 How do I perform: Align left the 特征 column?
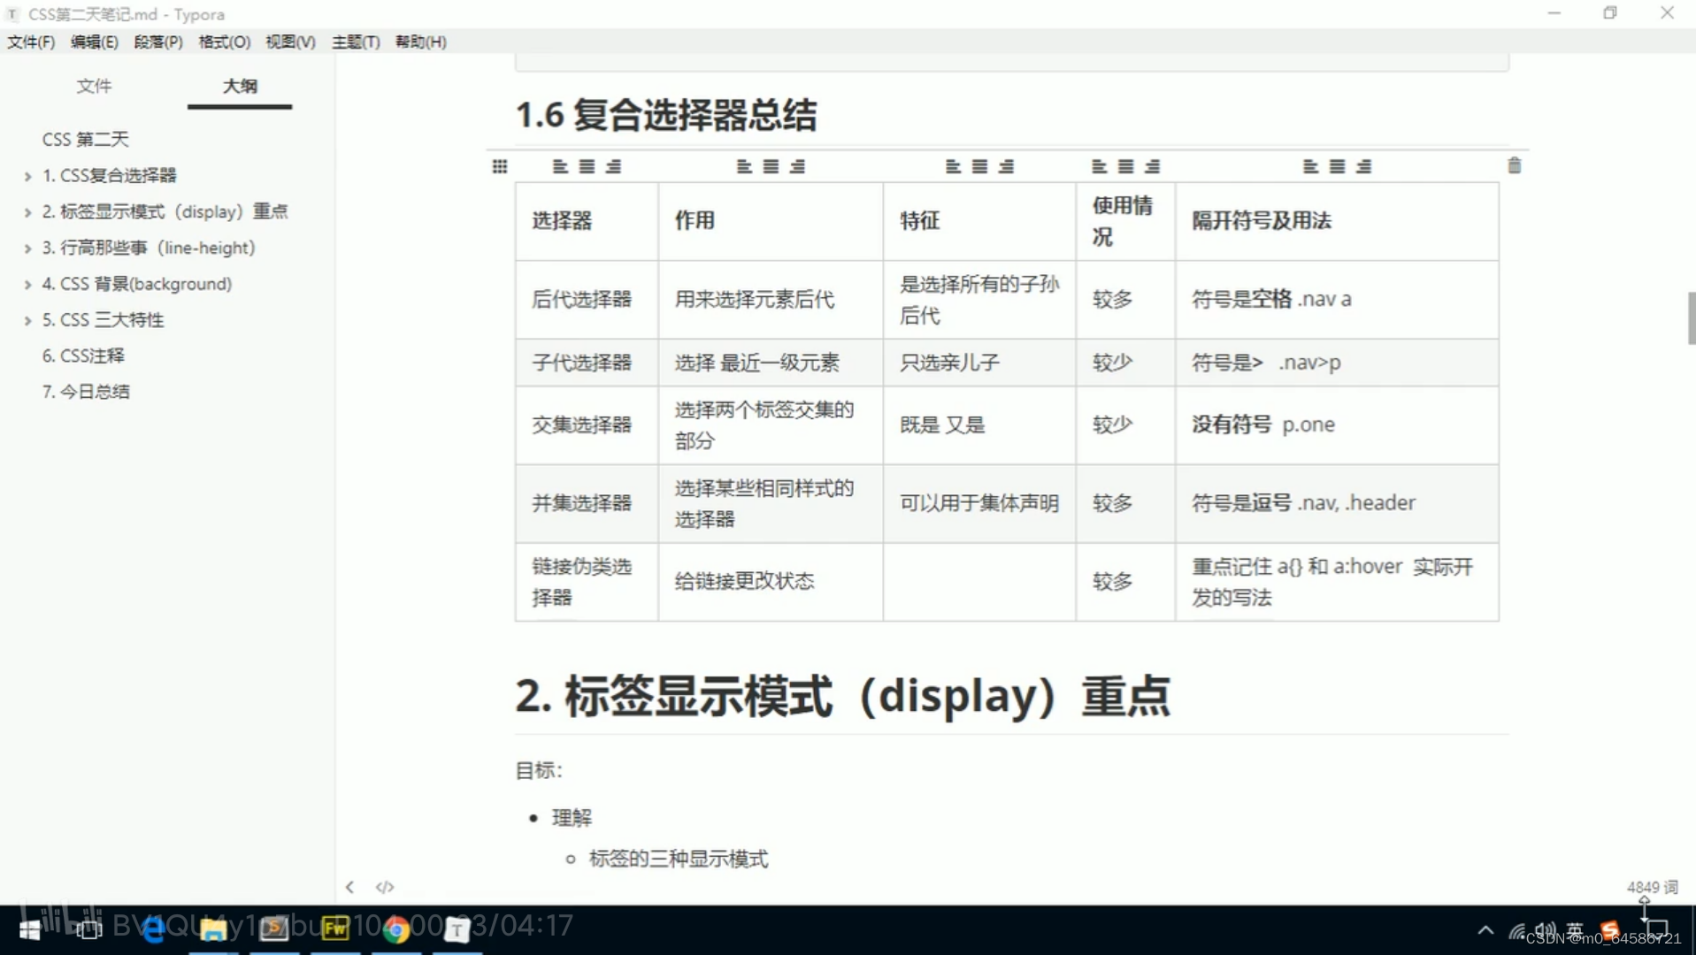[953, 166]
